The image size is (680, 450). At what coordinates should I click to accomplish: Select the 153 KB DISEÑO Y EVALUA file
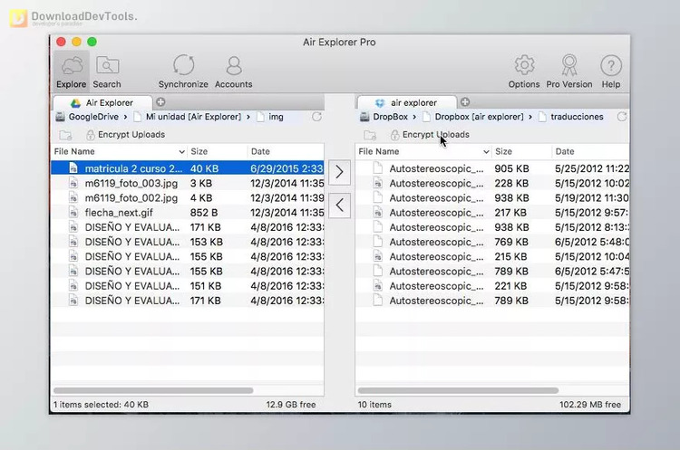188,242
